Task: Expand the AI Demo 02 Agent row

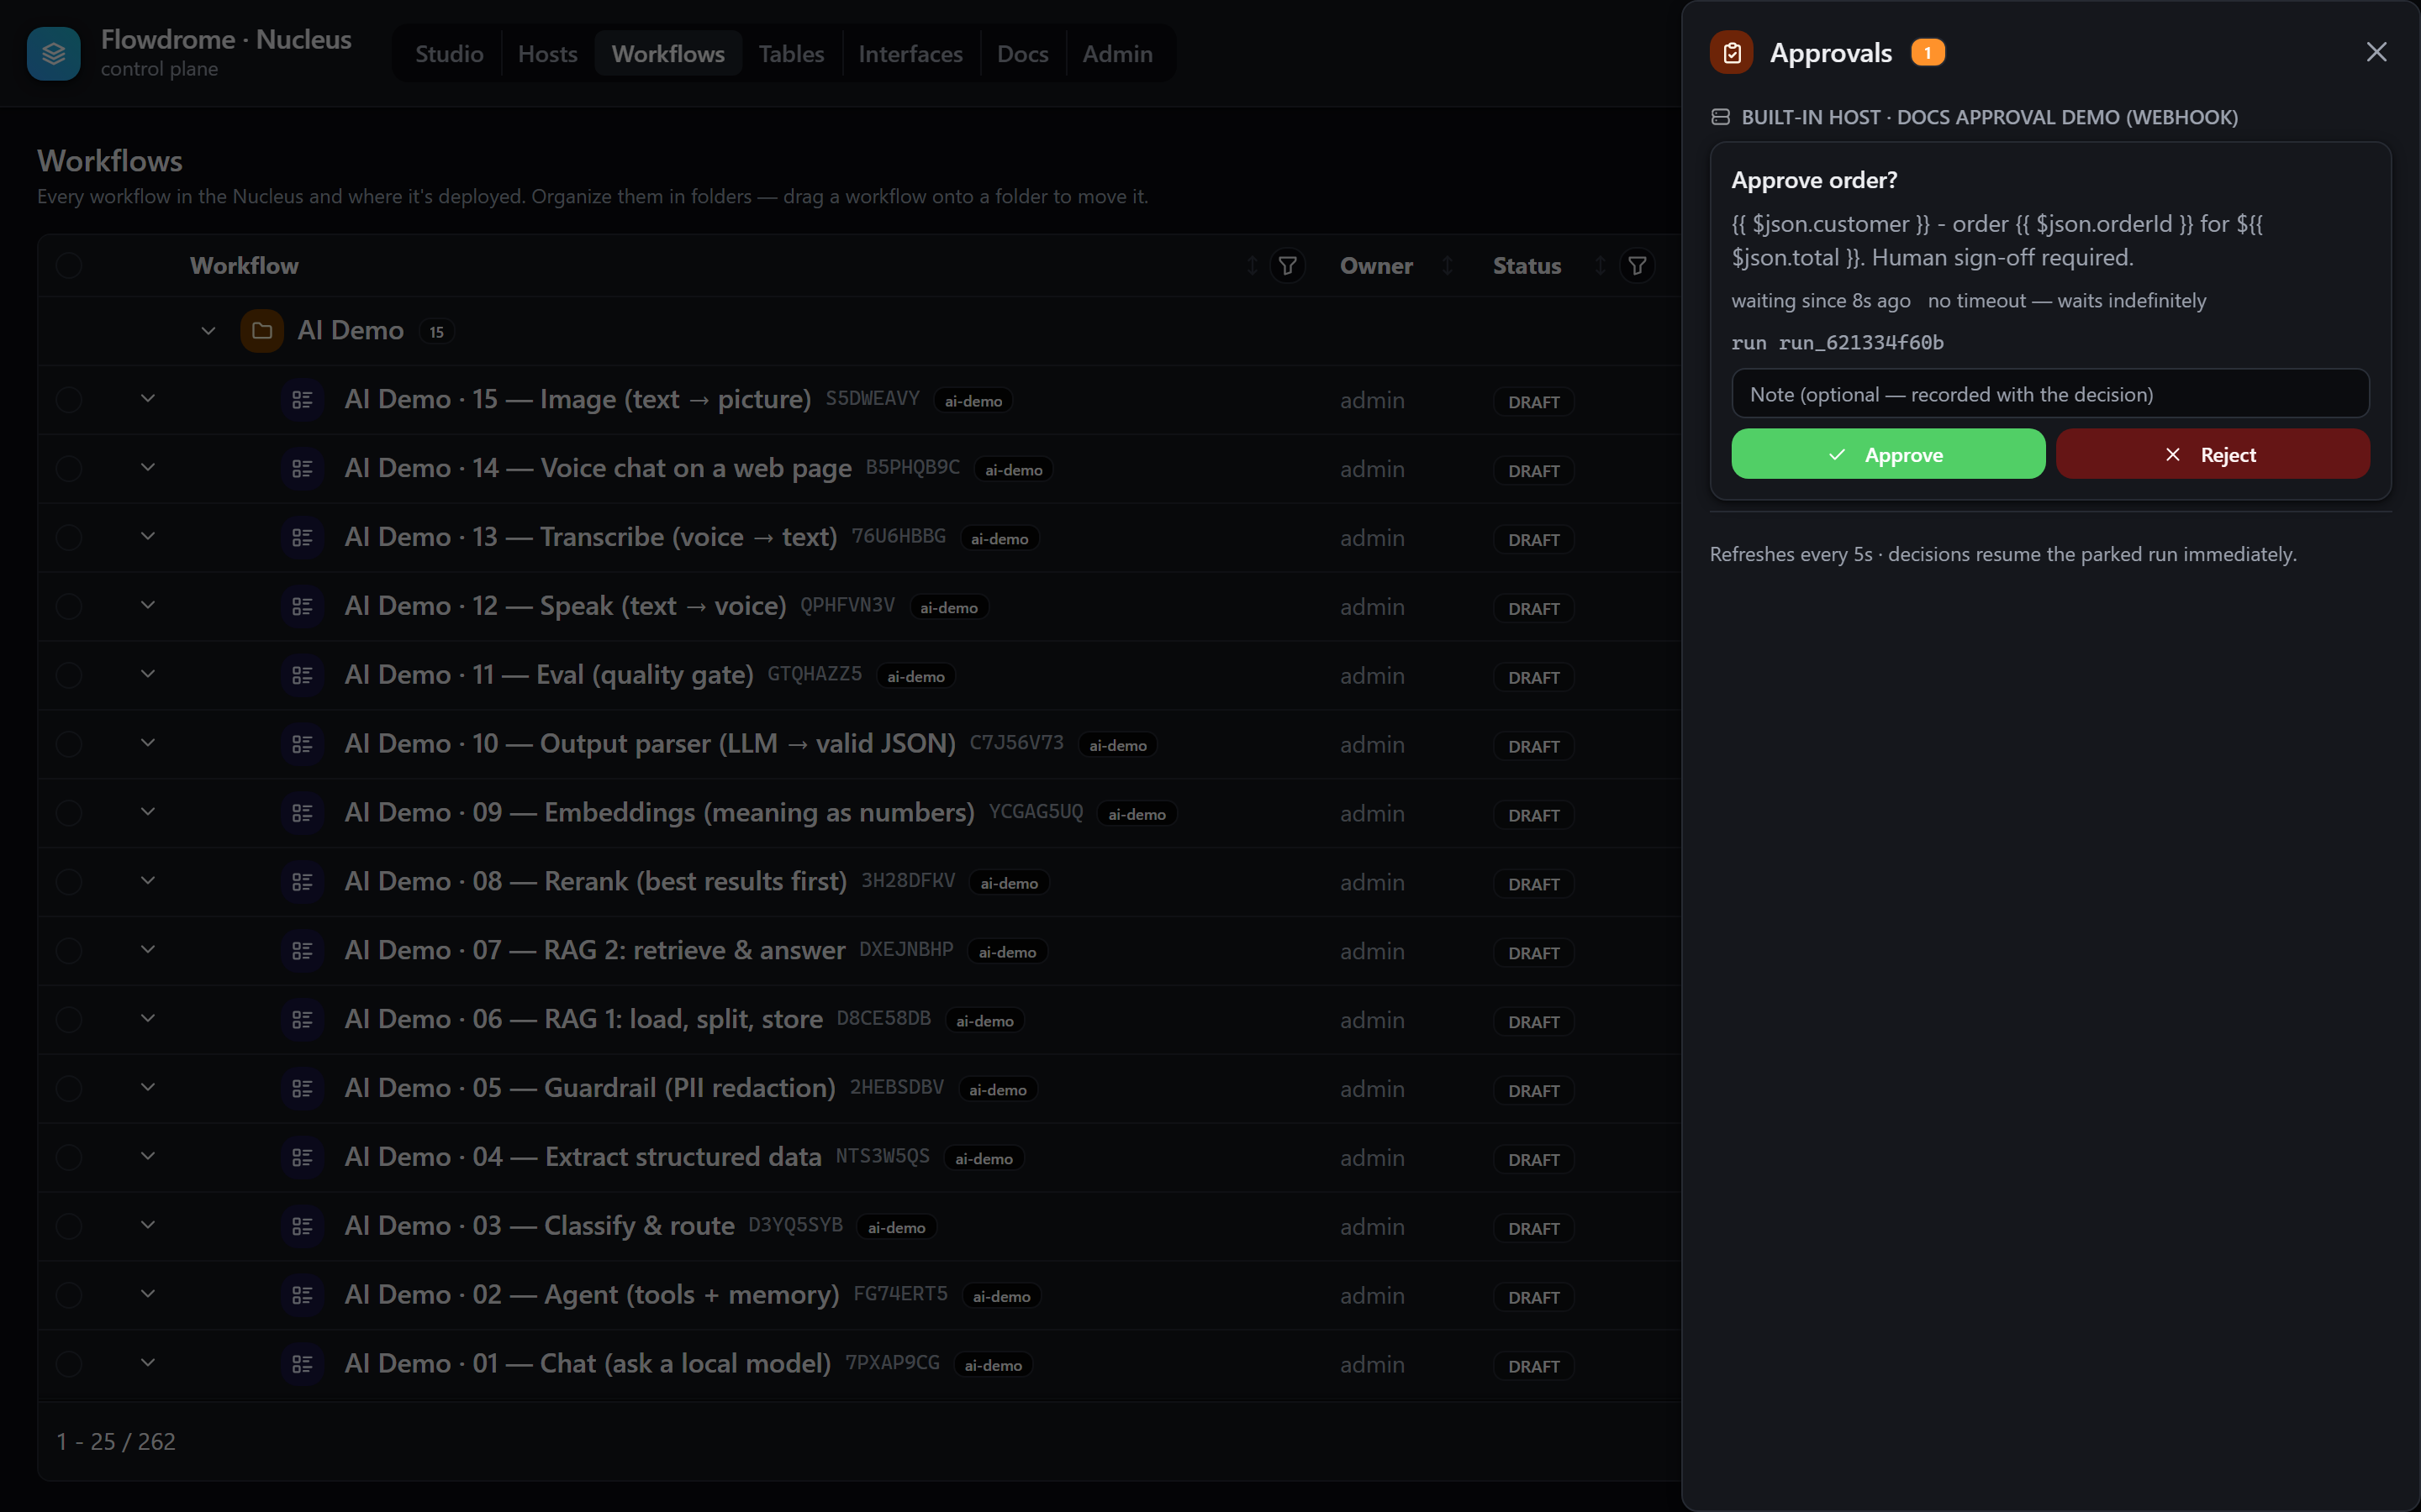Action: (x=148, y=1295)
